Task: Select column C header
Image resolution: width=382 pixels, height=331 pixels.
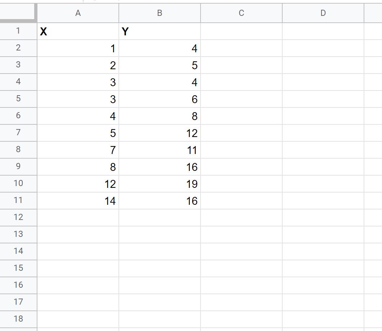Action: (241, 13)
